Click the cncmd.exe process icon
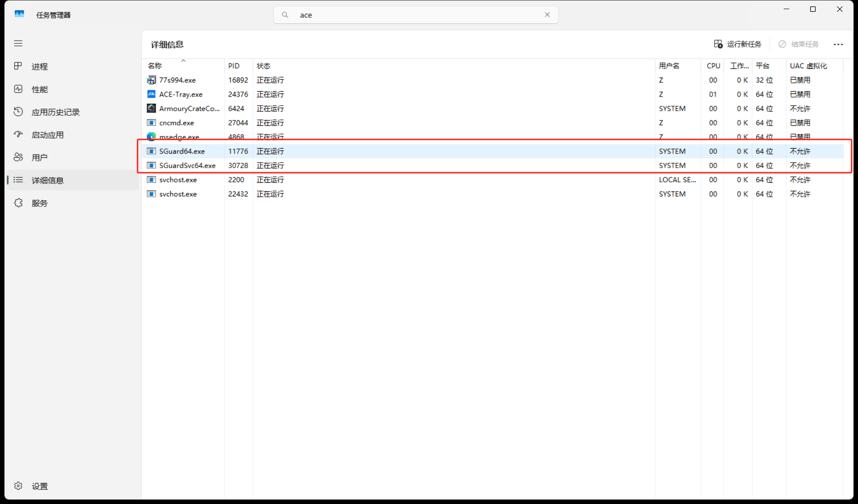 coord(151,123)
